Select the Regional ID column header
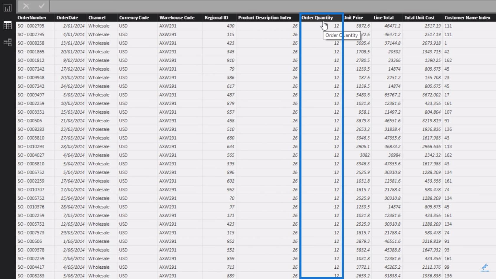The width and height of the screenshot is (496, 279). click(x=216, y=18)
